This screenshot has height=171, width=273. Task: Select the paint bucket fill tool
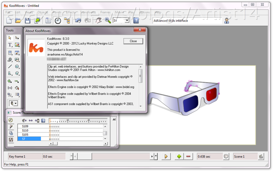17,88
